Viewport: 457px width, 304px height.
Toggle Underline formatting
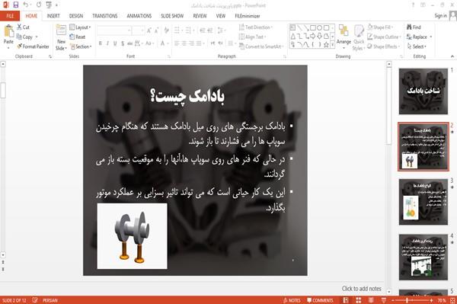(115, 43)
